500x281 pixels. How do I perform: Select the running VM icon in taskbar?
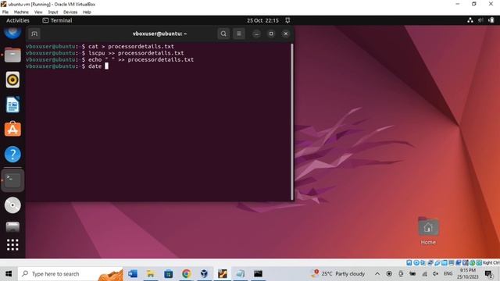[x=223, y=274]
